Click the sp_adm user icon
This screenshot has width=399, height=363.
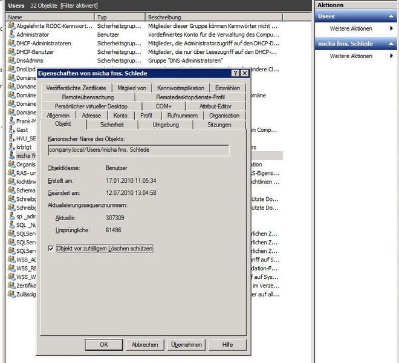pos(11,216)
